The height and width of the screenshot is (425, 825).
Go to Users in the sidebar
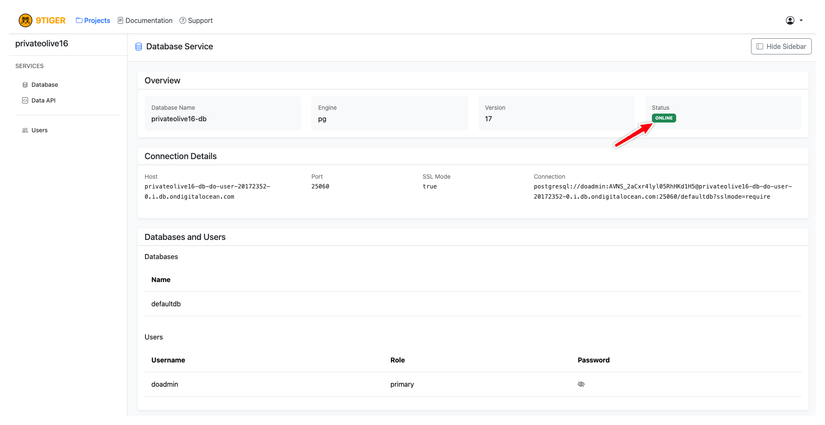[39, 130]
